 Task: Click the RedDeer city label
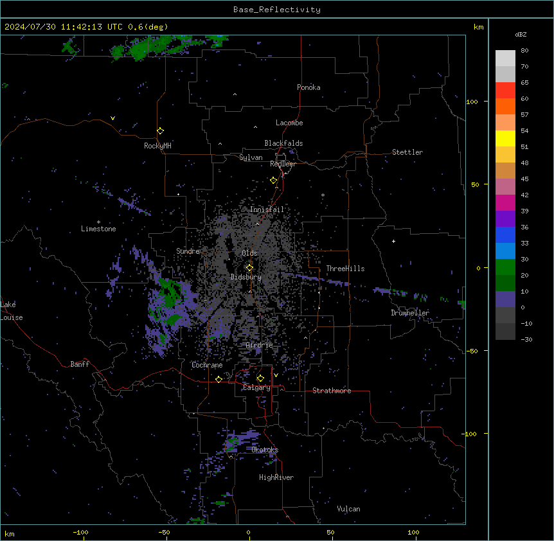point(283,164)
